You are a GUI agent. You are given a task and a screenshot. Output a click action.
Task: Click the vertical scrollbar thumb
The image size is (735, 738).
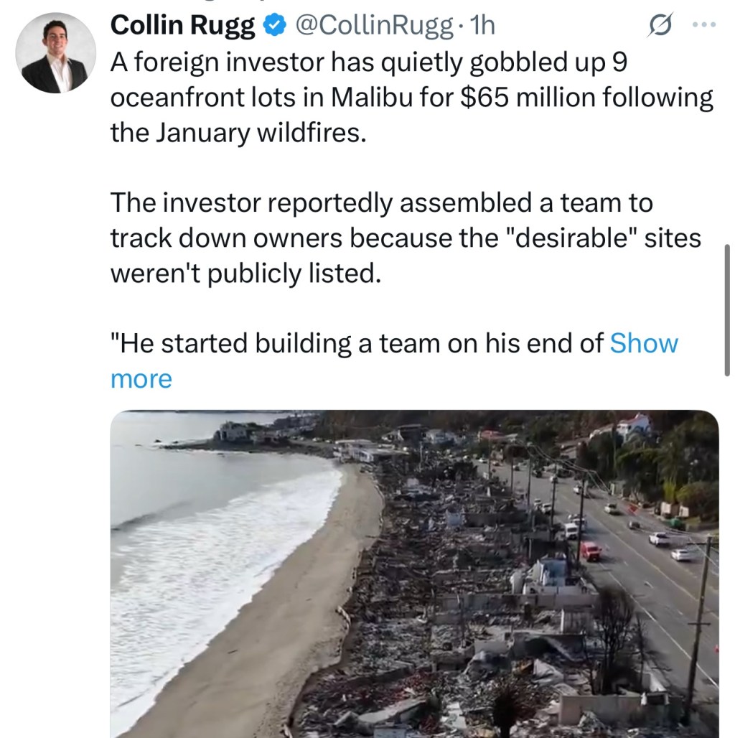tap(728, 309)
